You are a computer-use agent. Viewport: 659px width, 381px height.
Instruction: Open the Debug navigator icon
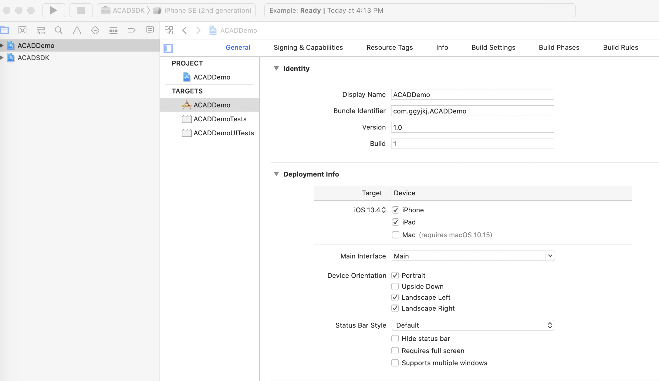(113, 30)
